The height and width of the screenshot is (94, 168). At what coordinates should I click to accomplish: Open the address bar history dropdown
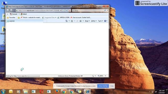pyautogui.click(x=61, y=10)
